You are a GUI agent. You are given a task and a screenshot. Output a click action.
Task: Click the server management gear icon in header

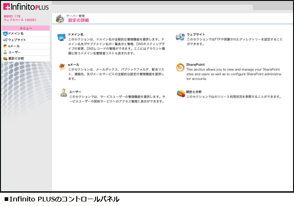[x=60, y=19]
